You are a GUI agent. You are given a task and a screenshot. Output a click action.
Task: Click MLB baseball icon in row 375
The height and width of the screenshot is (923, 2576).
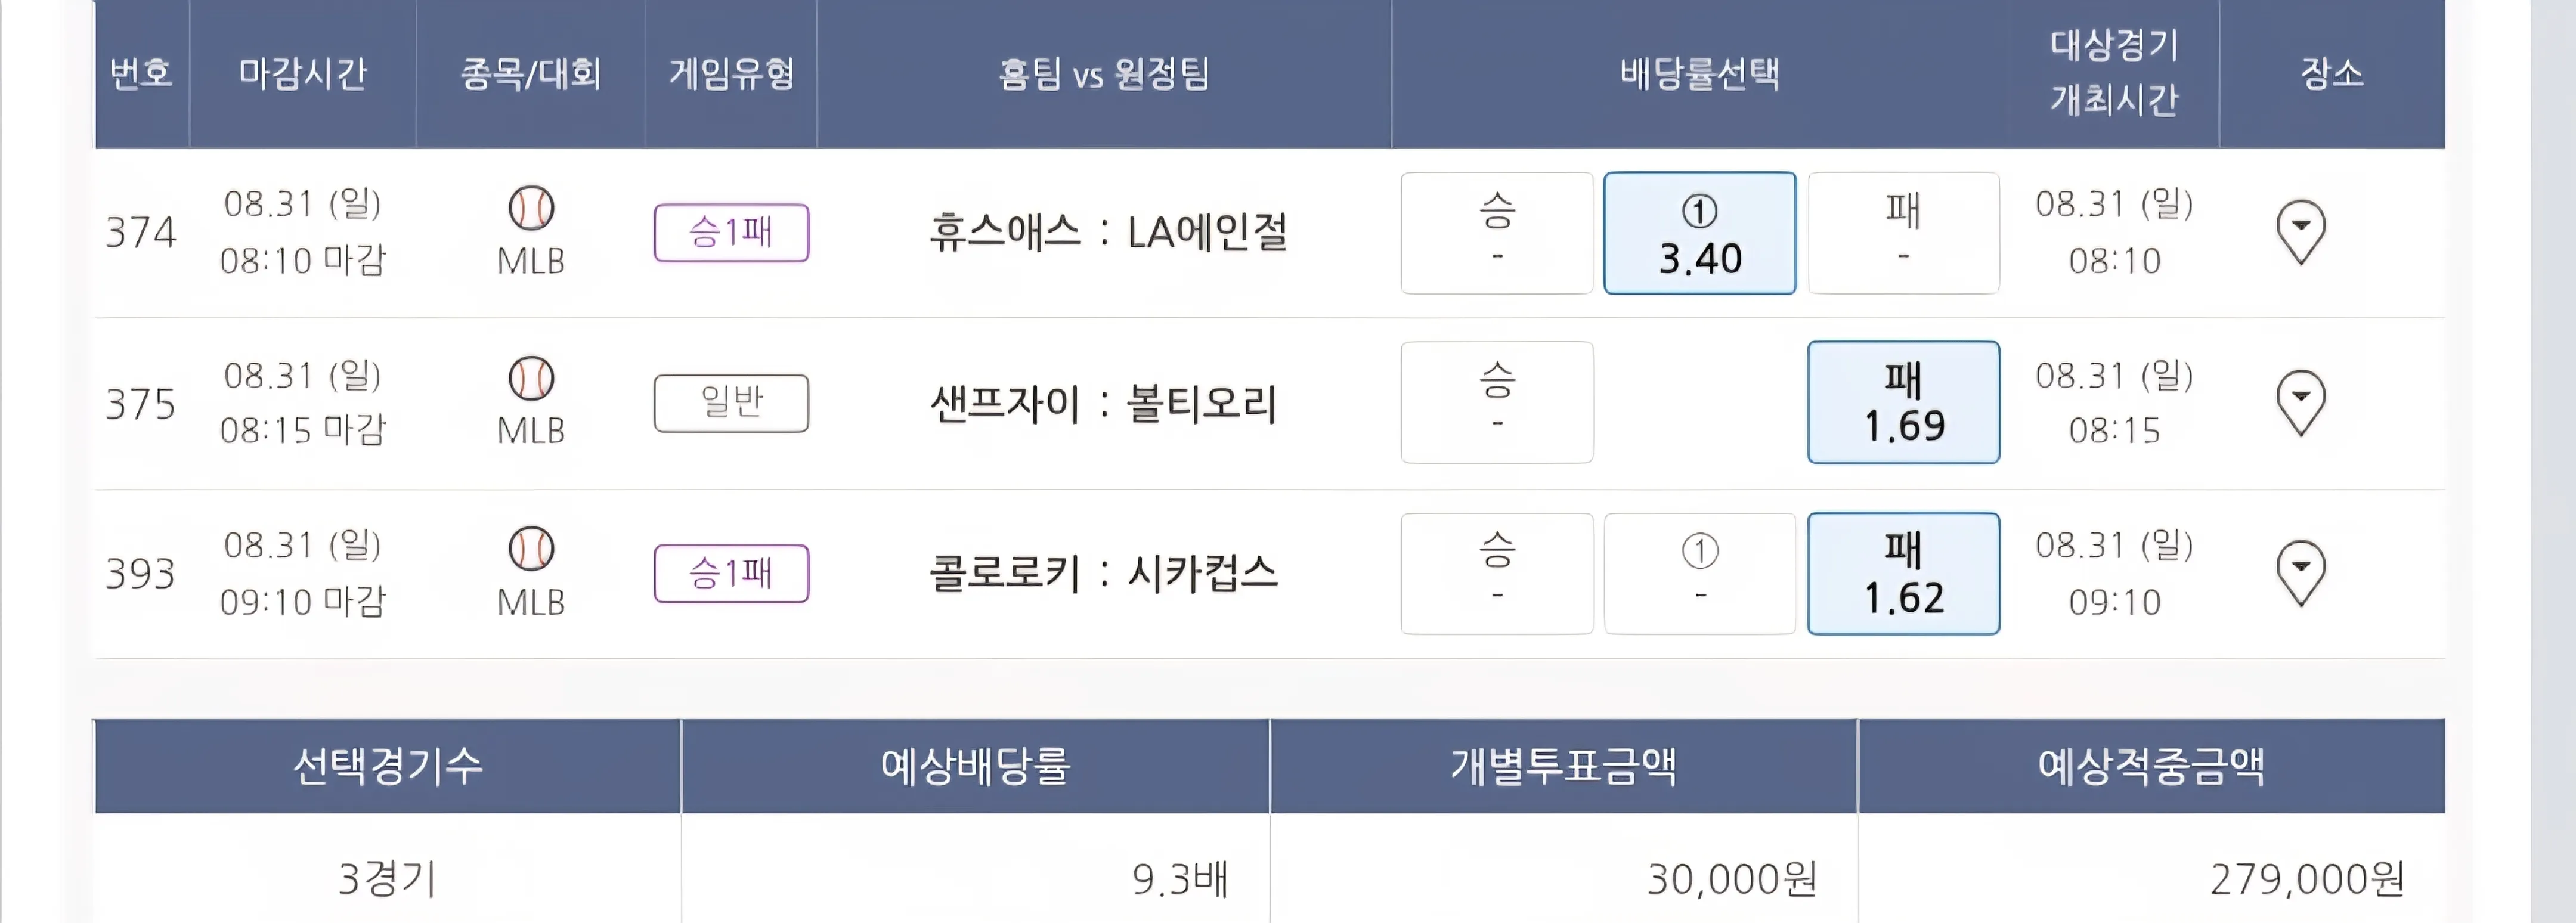[x=531, y=379]
